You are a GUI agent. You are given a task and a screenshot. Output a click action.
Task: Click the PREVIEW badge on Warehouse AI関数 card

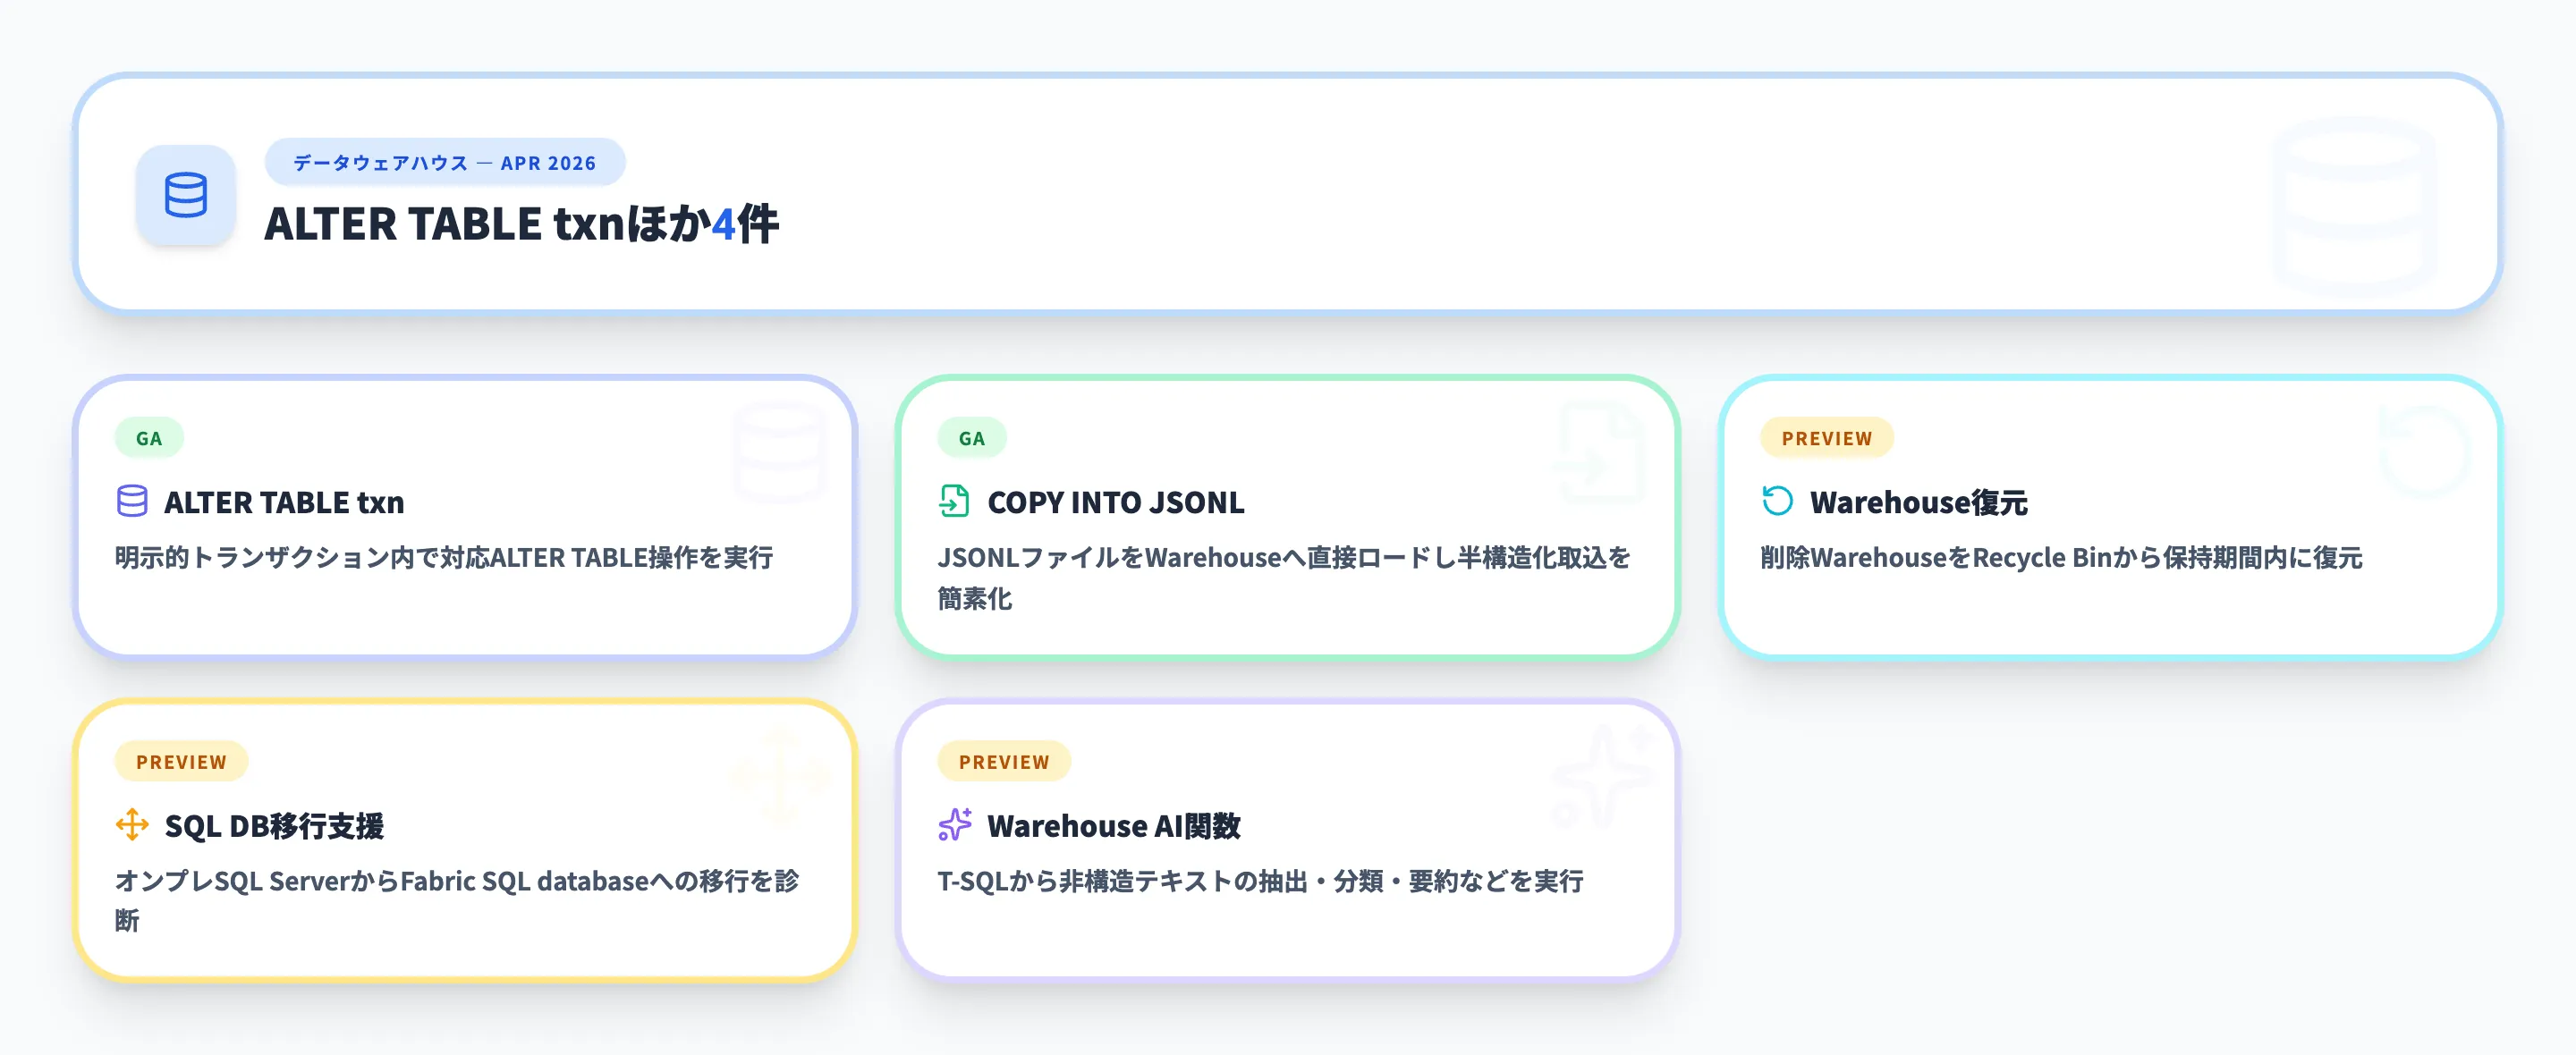pyautogui.click(x=1004, y=762)
